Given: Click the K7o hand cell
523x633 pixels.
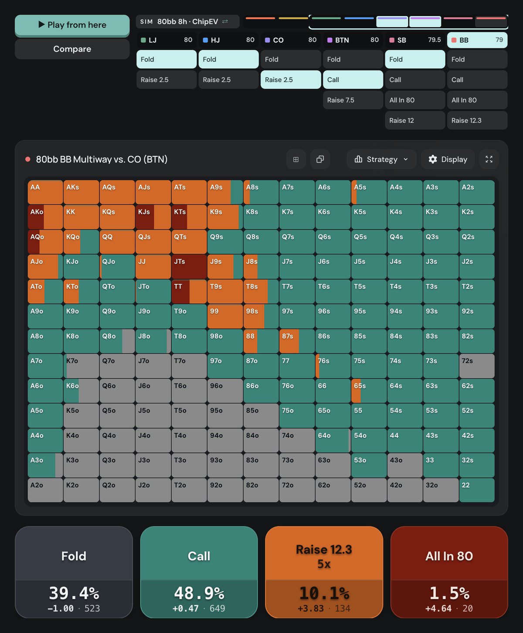Looking at the screenshot, I should point(81,366).
